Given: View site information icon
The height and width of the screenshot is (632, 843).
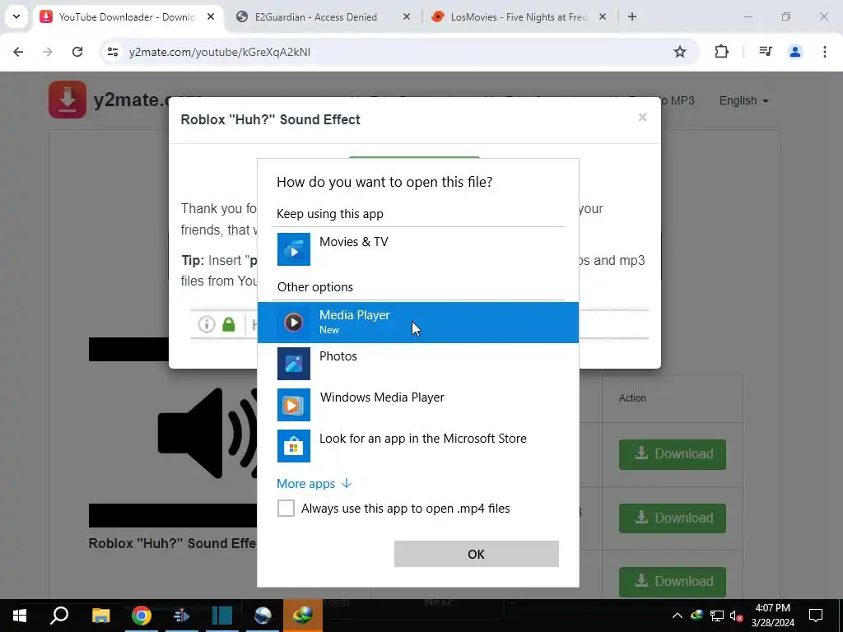Looking at the screenshot, I should point(112,52).
